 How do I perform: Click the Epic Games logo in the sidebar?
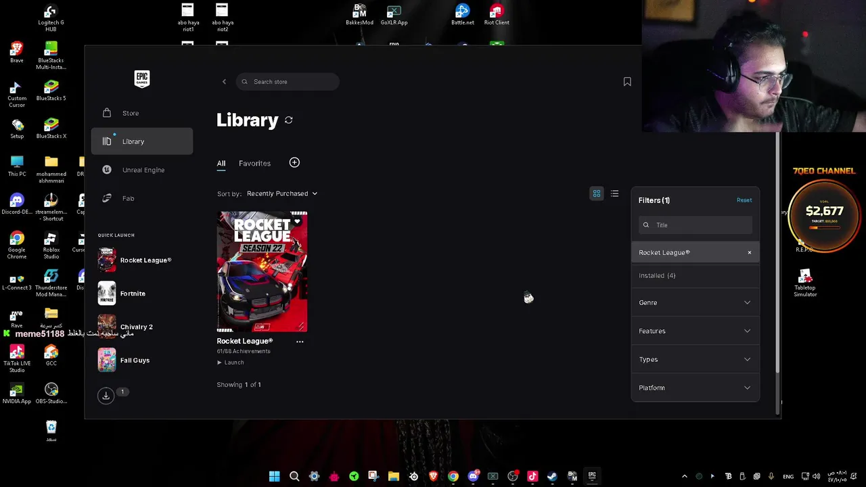(x=141, y=79)
